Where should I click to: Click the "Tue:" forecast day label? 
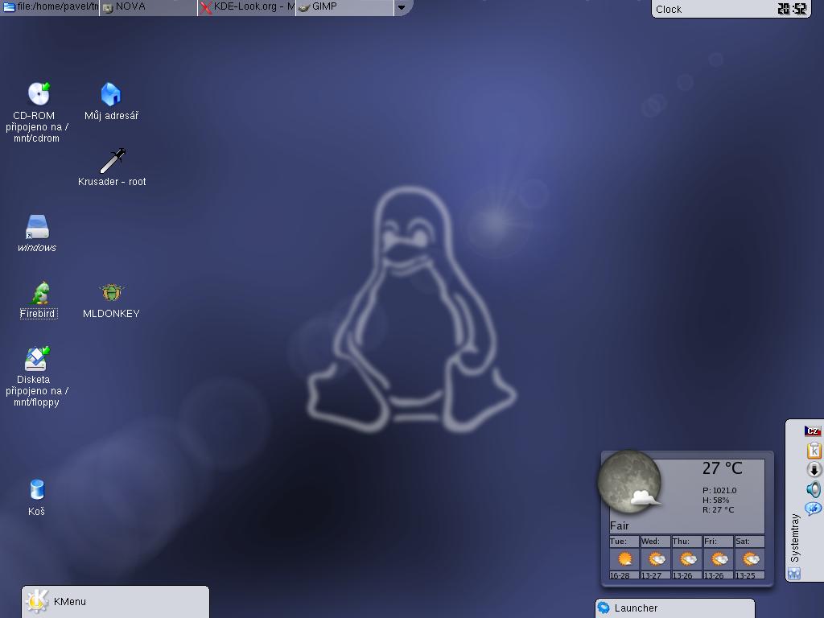click(618, 542)
